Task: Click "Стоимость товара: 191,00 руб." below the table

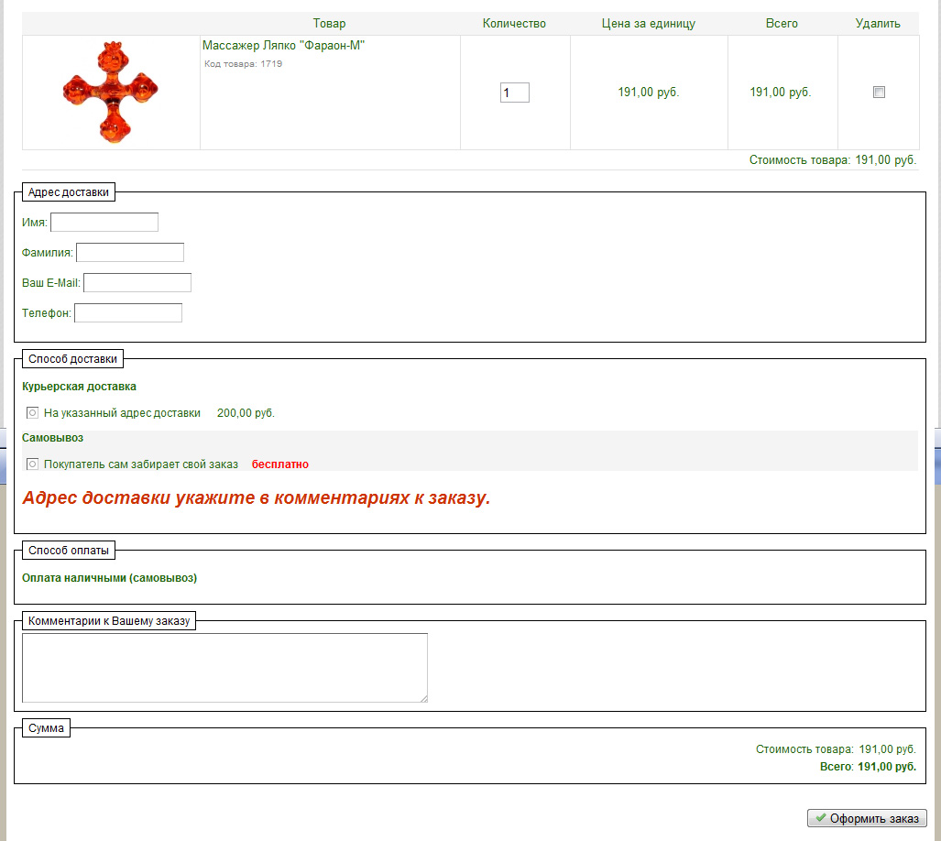Action: click(x=832, y=160)
